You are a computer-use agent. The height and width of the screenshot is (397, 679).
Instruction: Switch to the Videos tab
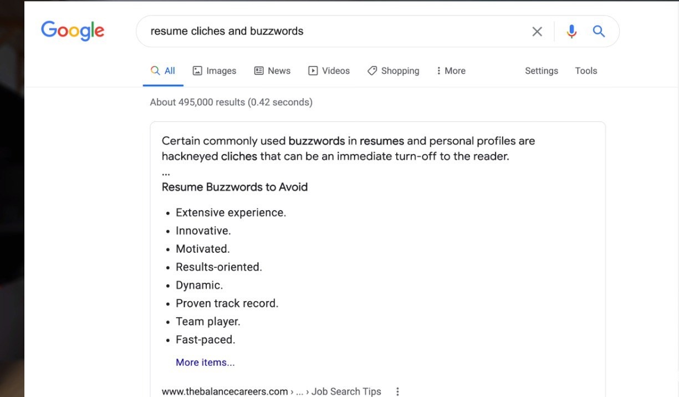pos(329,71)
